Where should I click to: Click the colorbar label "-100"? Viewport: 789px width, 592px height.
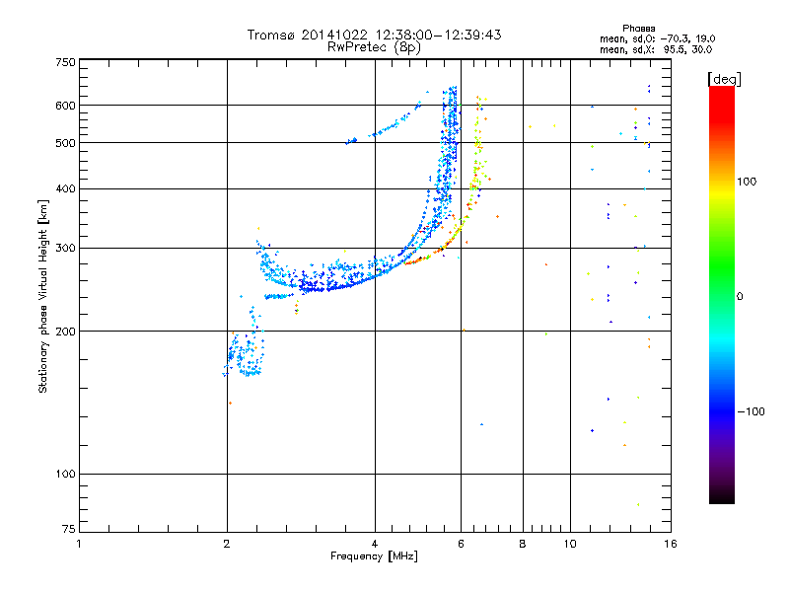point(751,411)
